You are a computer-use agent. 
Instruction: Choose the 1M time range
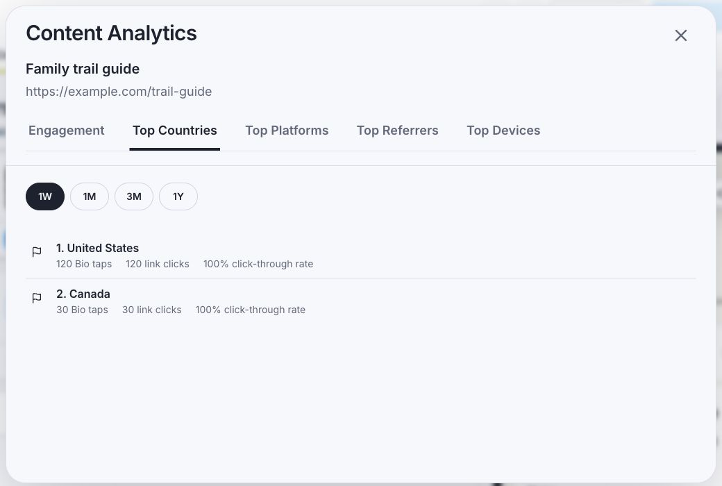[90, 196]
